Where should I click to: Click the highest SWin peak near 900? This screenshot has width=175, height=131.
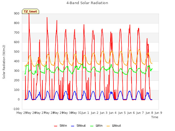pos(29,14)
